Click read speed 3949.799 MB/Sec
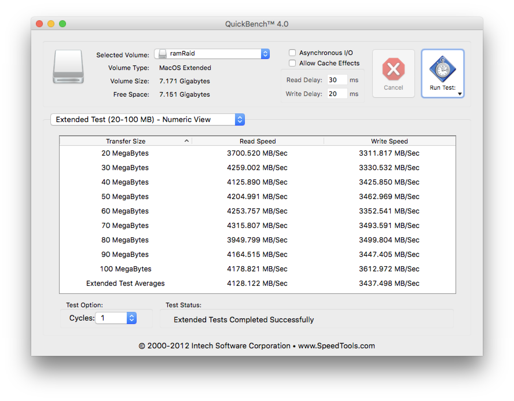Viewport: 514px width, 401px height. (257, 240)
